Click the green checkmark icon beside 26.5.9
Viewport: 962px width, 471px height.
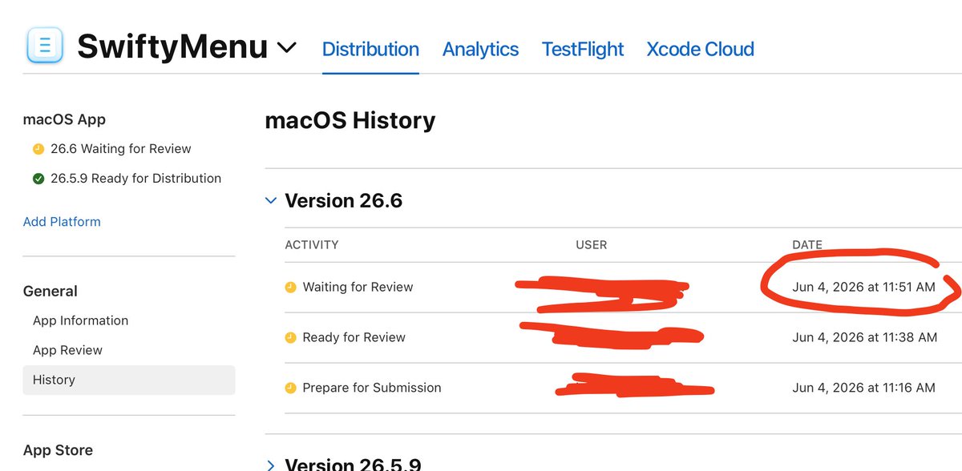click(38, 179)
